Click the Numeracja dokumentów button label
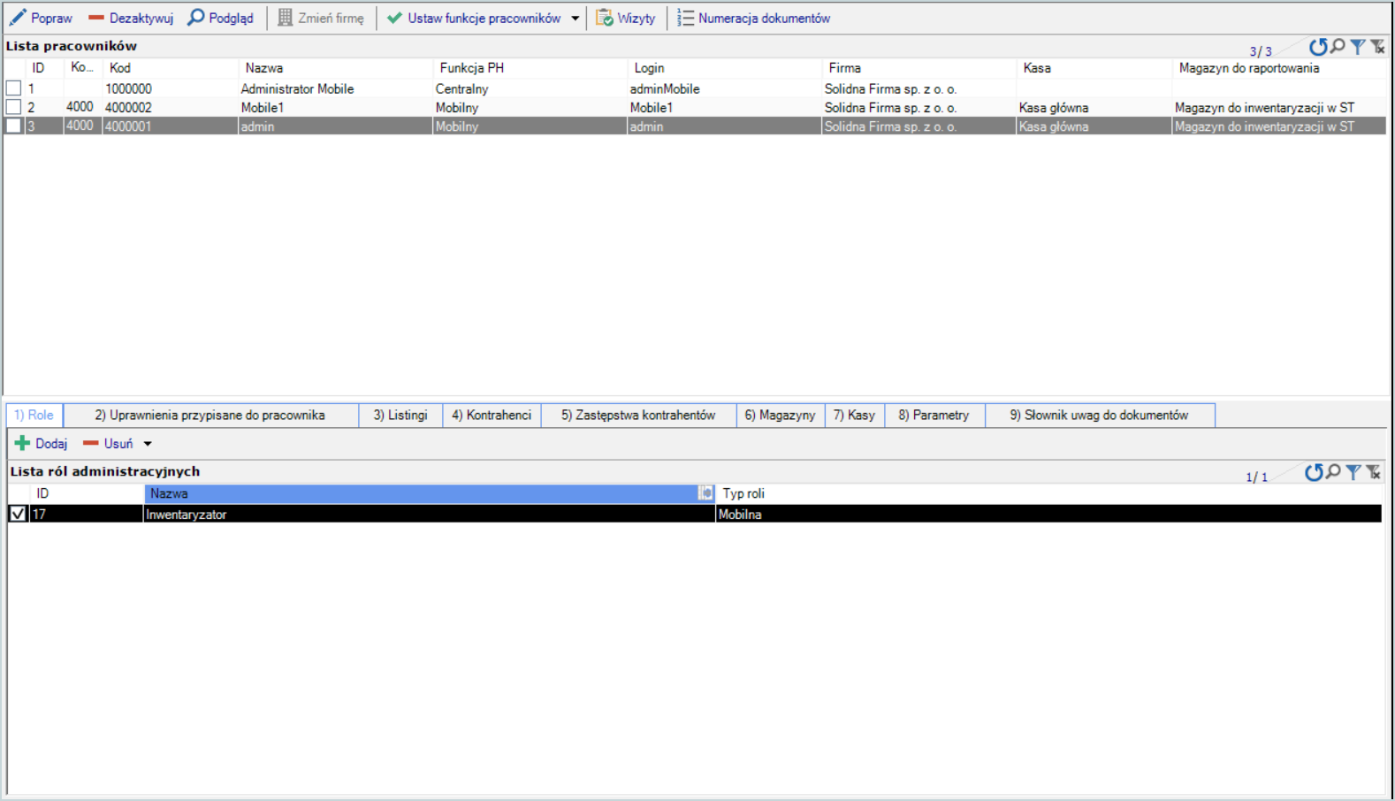Image resolution: width=1395 pixels, height=801 pixels. pos(764,18)
